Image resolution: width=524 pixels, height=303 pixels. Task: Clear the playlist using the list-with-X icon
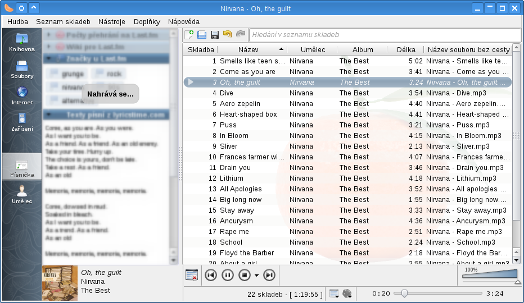pyautogui.click(x=192, y=276)
